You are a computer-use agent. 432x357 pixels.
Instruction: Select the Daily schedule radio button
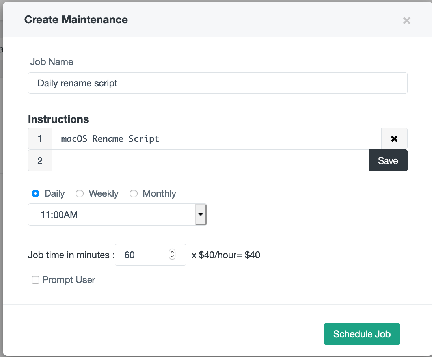pos(35,193)
